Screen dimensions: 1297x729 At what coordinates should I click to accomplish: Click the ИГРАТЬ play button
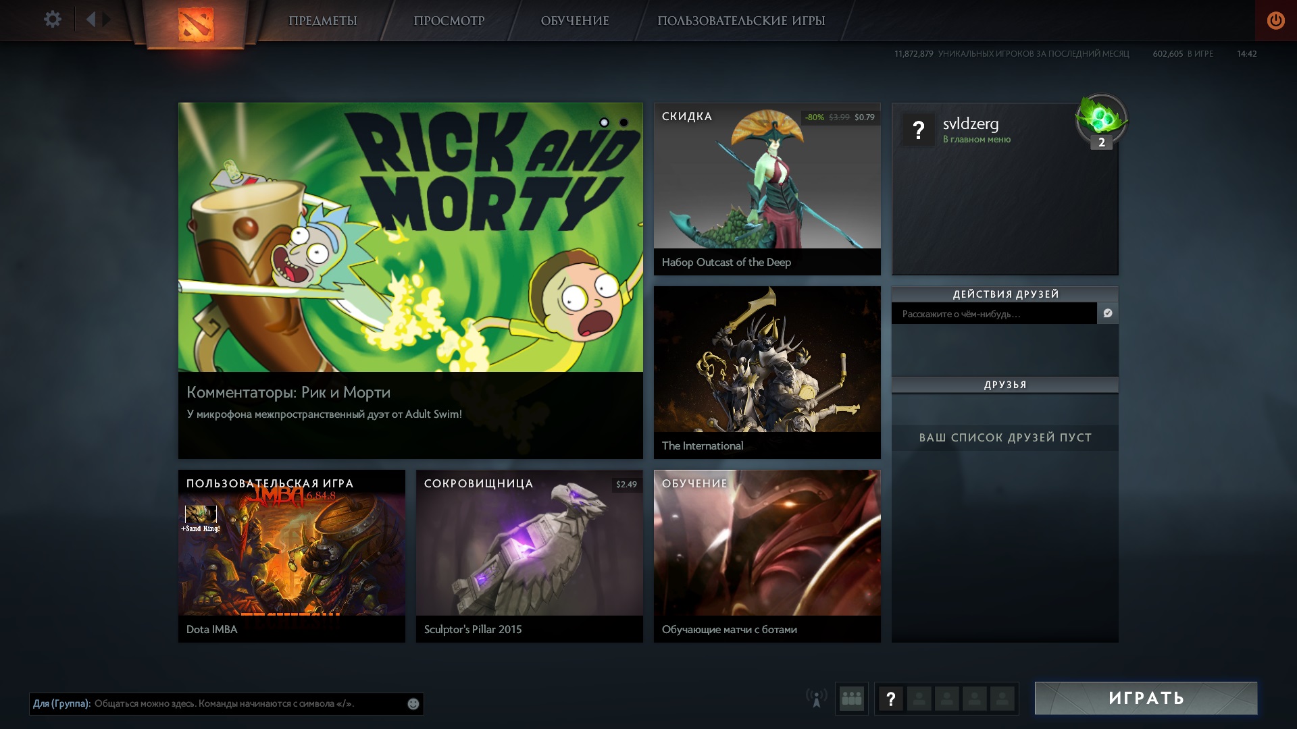click(1146, 698)
